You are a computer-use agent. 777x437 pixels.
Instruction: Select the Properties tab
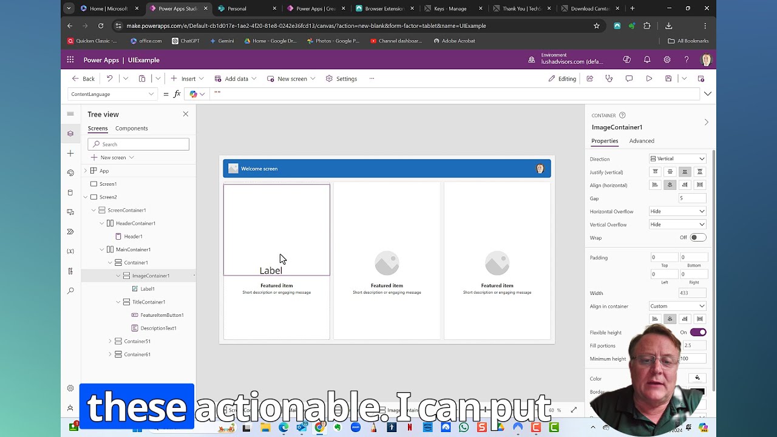[x=605, y=141]
